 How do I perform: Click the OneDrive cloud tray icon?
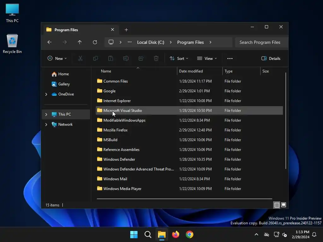tap(266, 234)
